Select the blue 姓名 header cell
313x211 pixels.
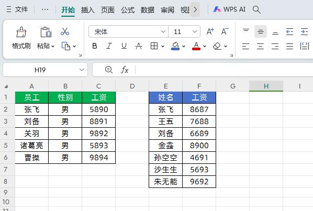[x=166, y=97]
